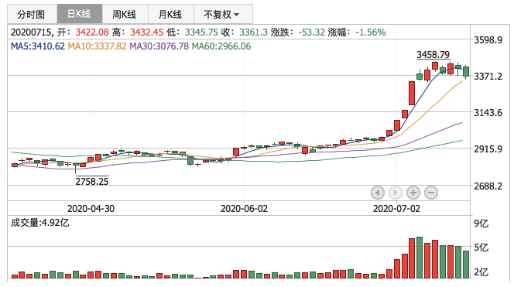Click the -1.56% change percentage
Screen dimensions: 514x287
(371, 32)
